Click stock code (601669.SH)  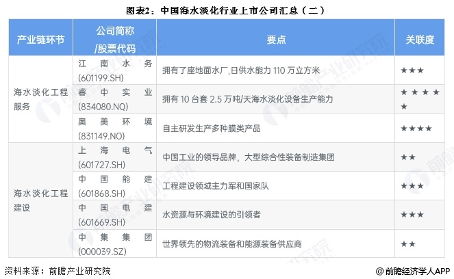coord(101,222)
